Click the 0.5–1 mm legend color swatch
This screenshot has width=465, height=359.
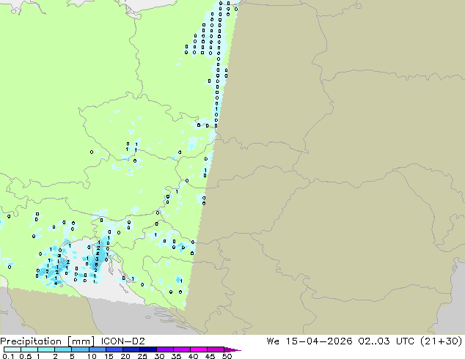click(x=29, y=349)
